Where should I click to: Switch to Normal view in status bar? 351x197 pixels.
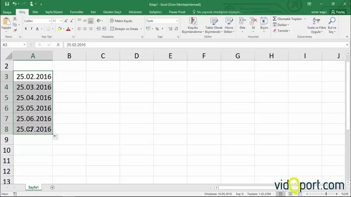(x=280, y=194)
